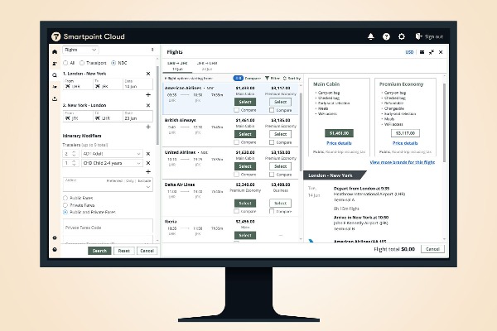The width and height of the screenshot is (497, 331).
Task: Click the home icon in left sidebar
Action: point(55,51)
